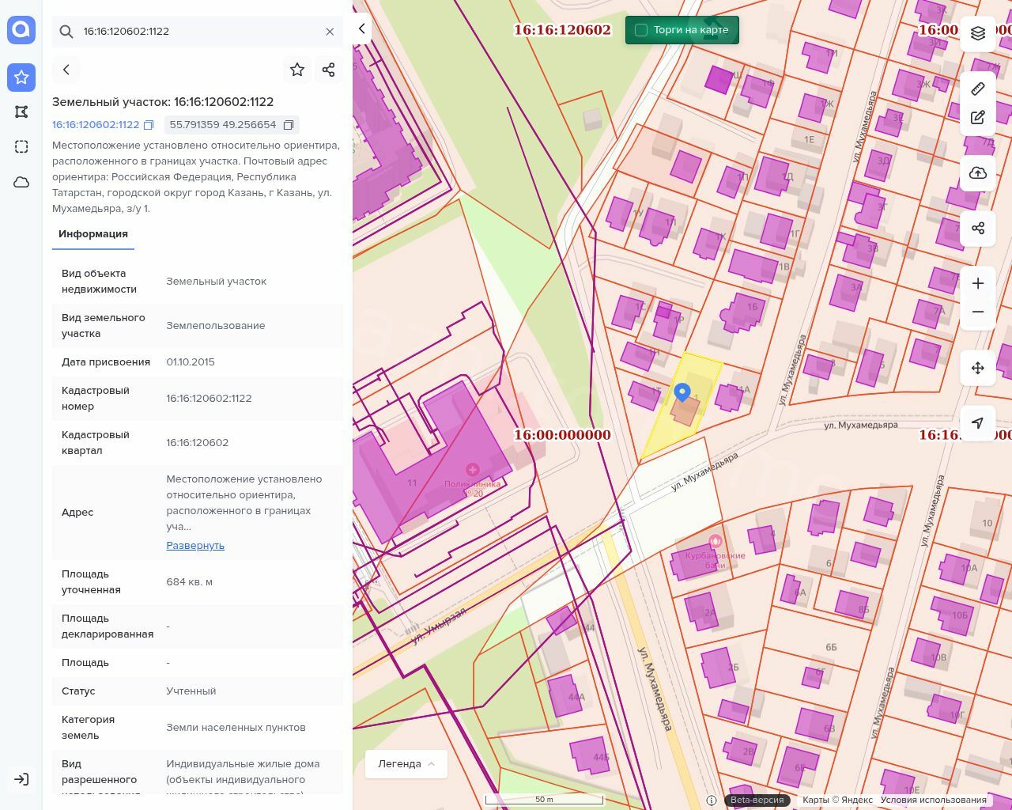Image resolution: width=1012 pixels, height=810 pixels.
Task: Add the parcel to favorites with the star
Action: pos(297,70)
